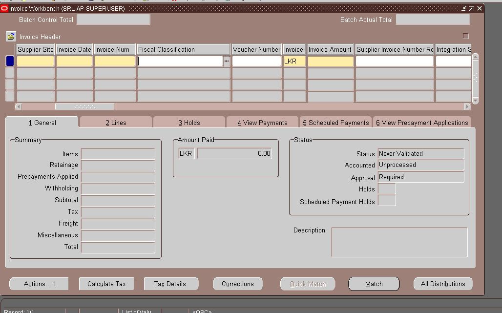Close the Invoice Workbench window
Image resolution: width=502 pixels, height=313 pixels.
(479, 8)
